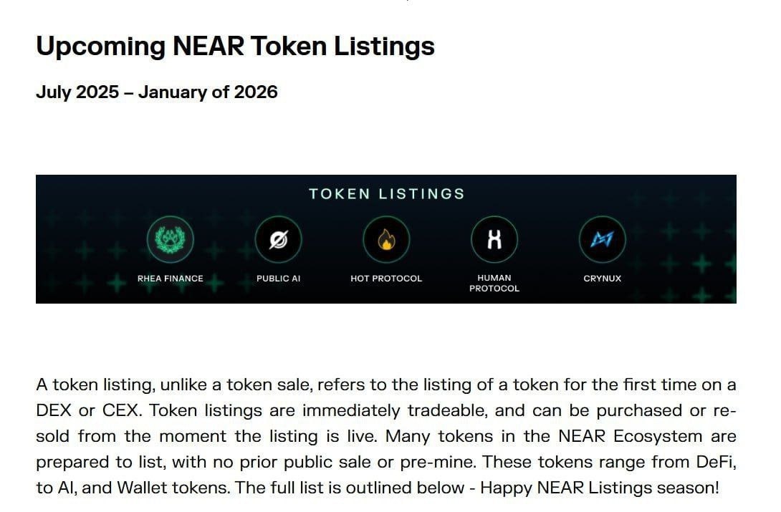Click the HOT PROTOCOL caption
The height and width of the screenshot is (512, 781).
[x=386, y=279]
